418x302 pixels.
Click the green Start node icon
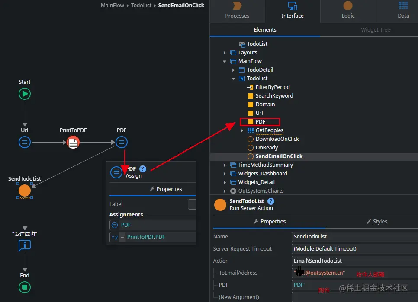point(25,94)
